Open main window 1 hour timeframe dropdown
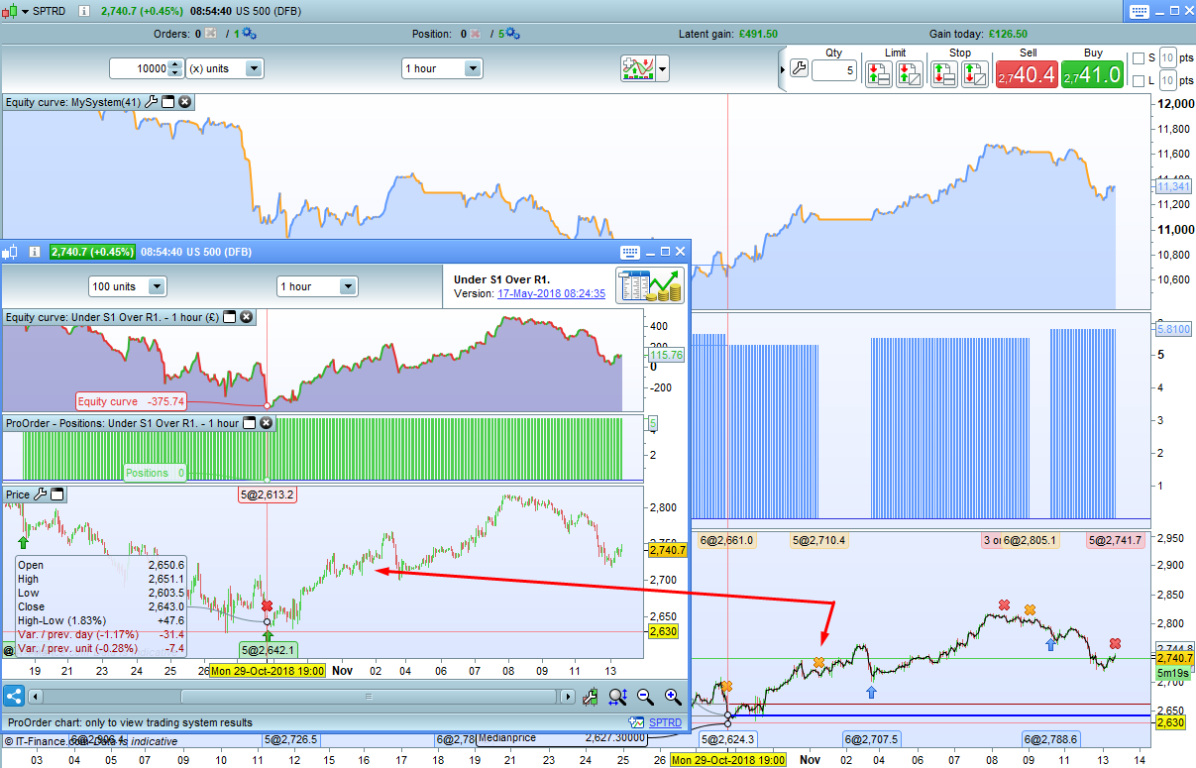1196x768 pixels. 473,68
